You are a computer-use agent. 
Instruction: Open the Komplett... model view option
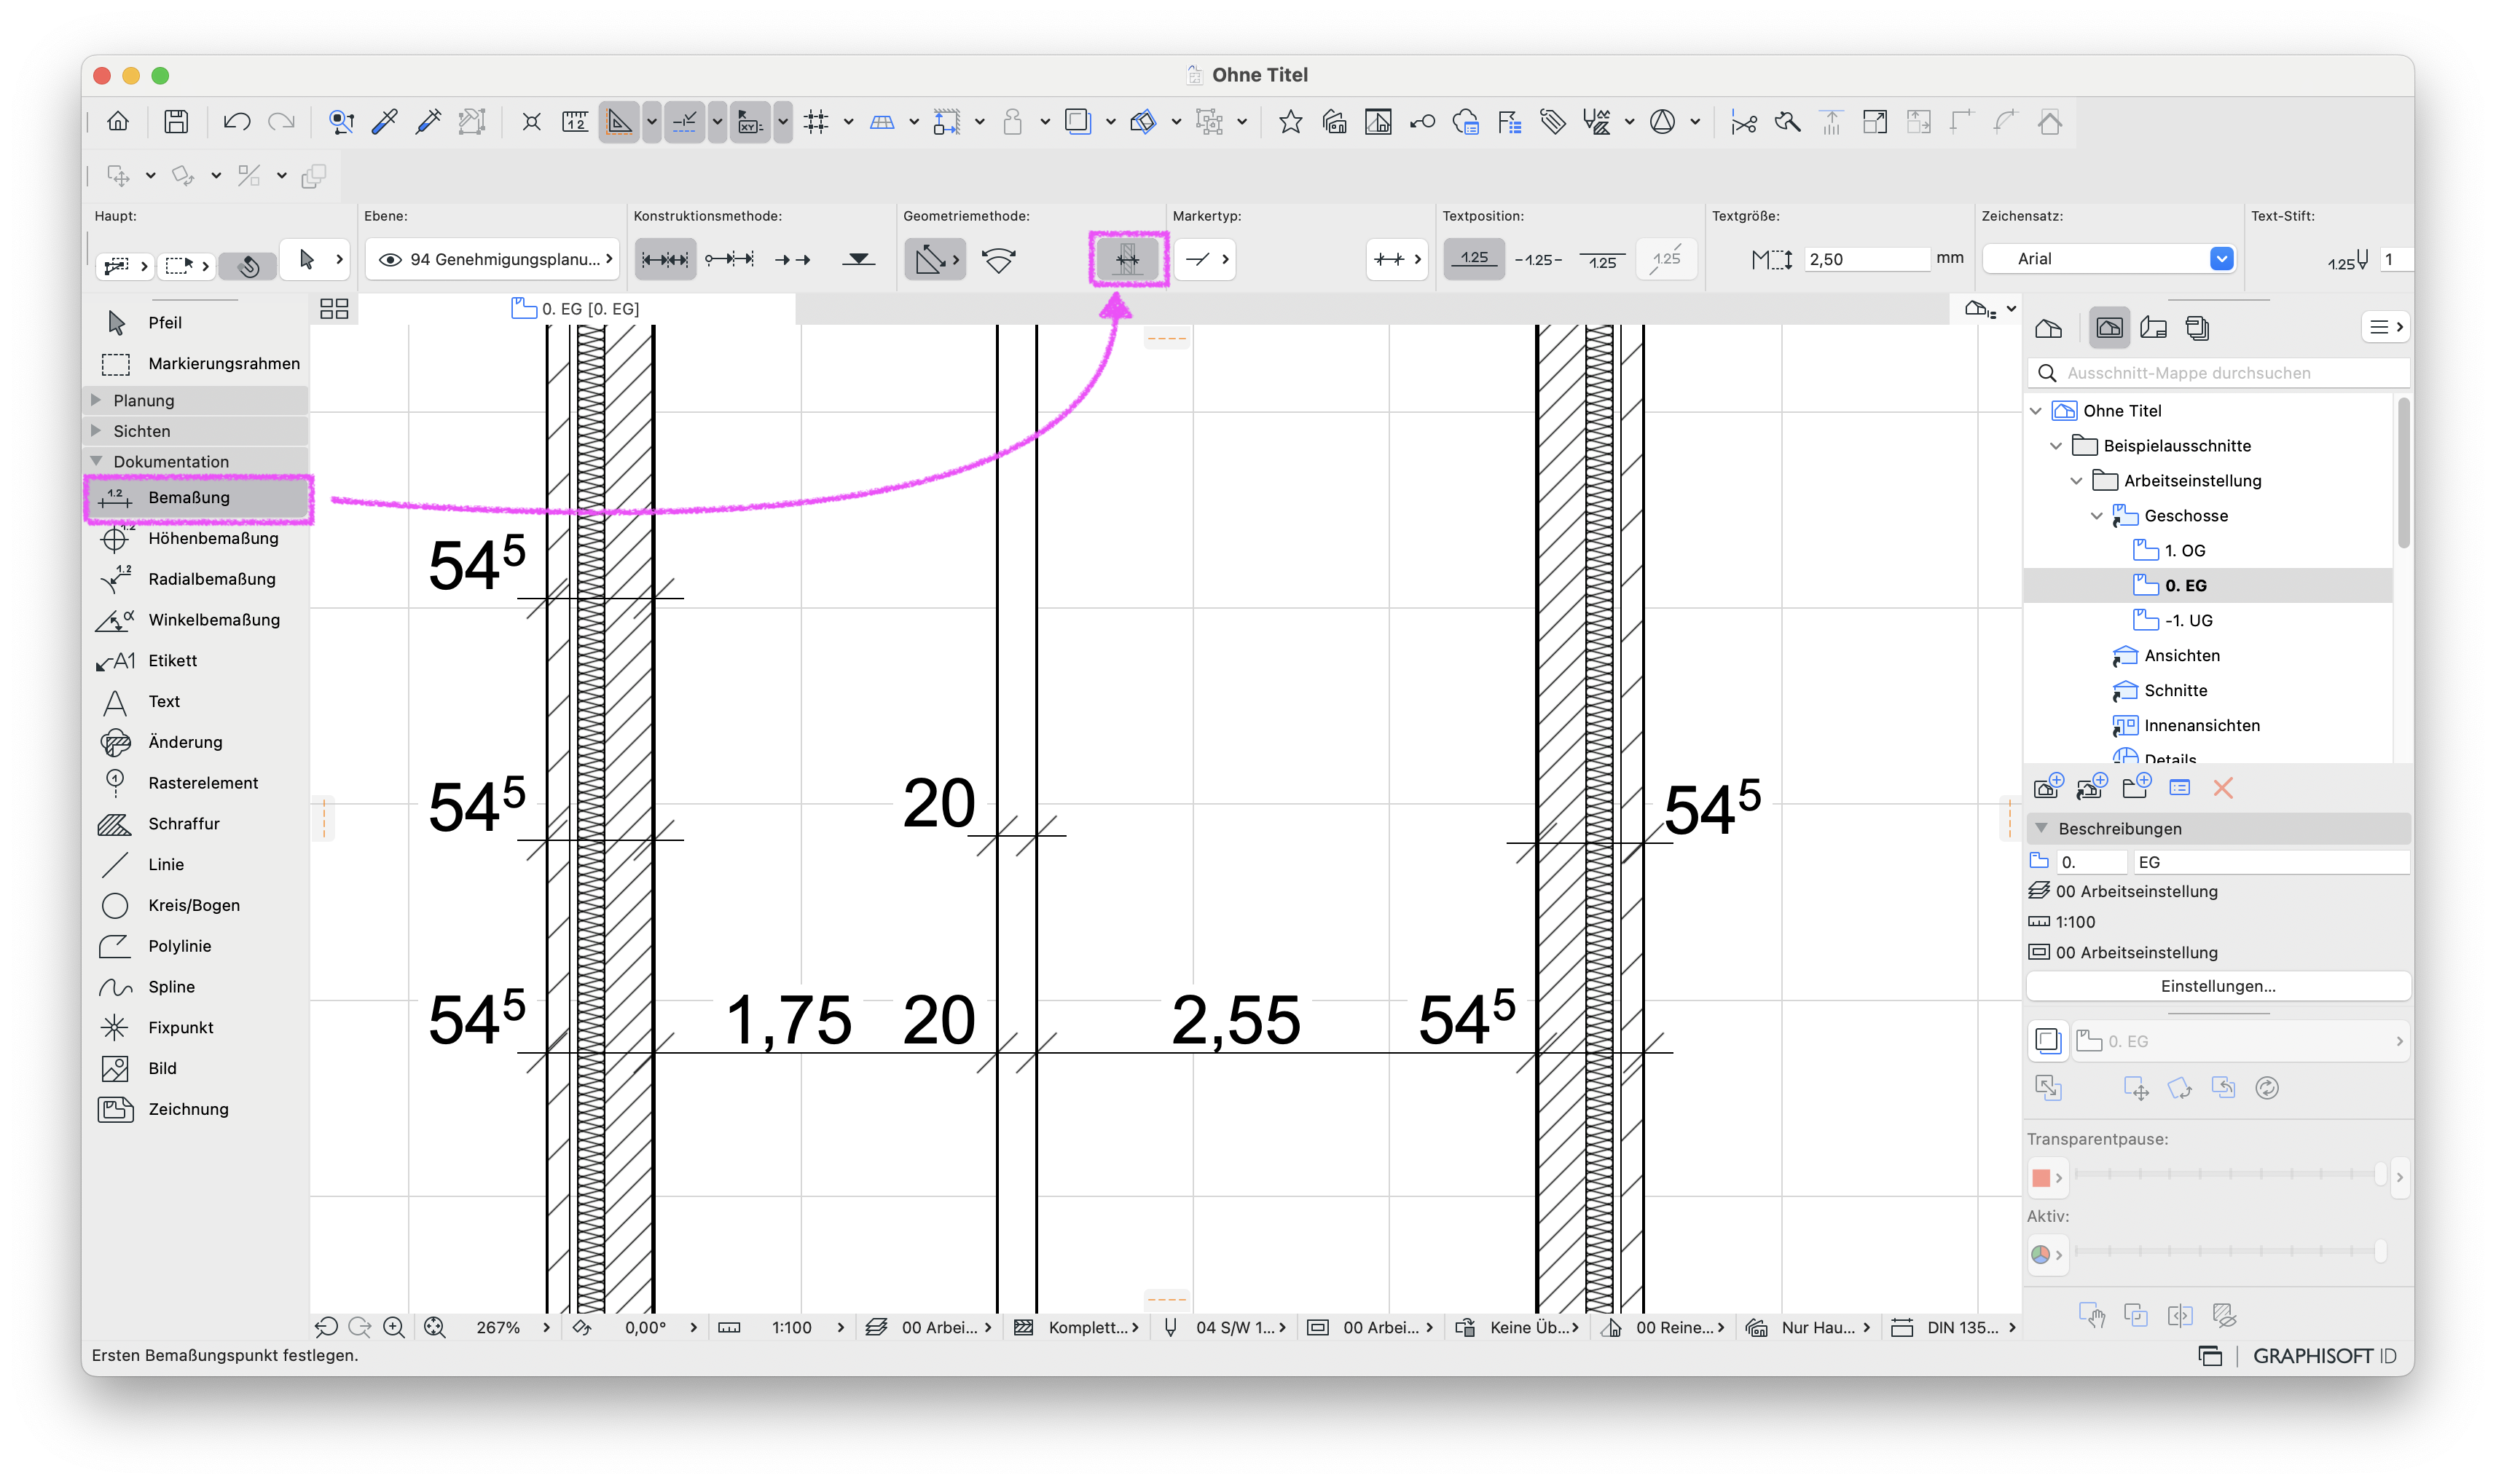[1077, 1327]
